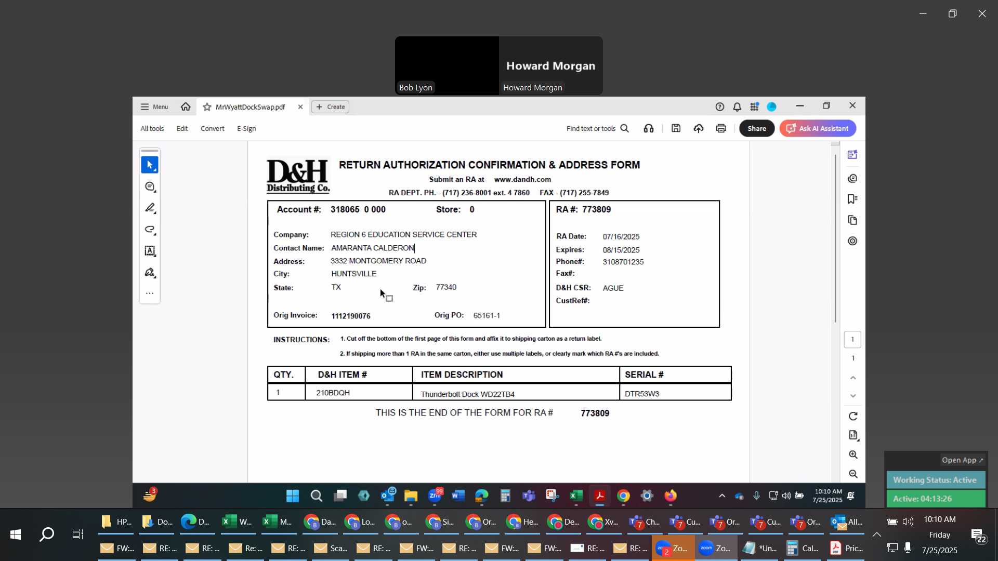
Task: Show more quick tools ellipsis
Action: click(150, 293)
